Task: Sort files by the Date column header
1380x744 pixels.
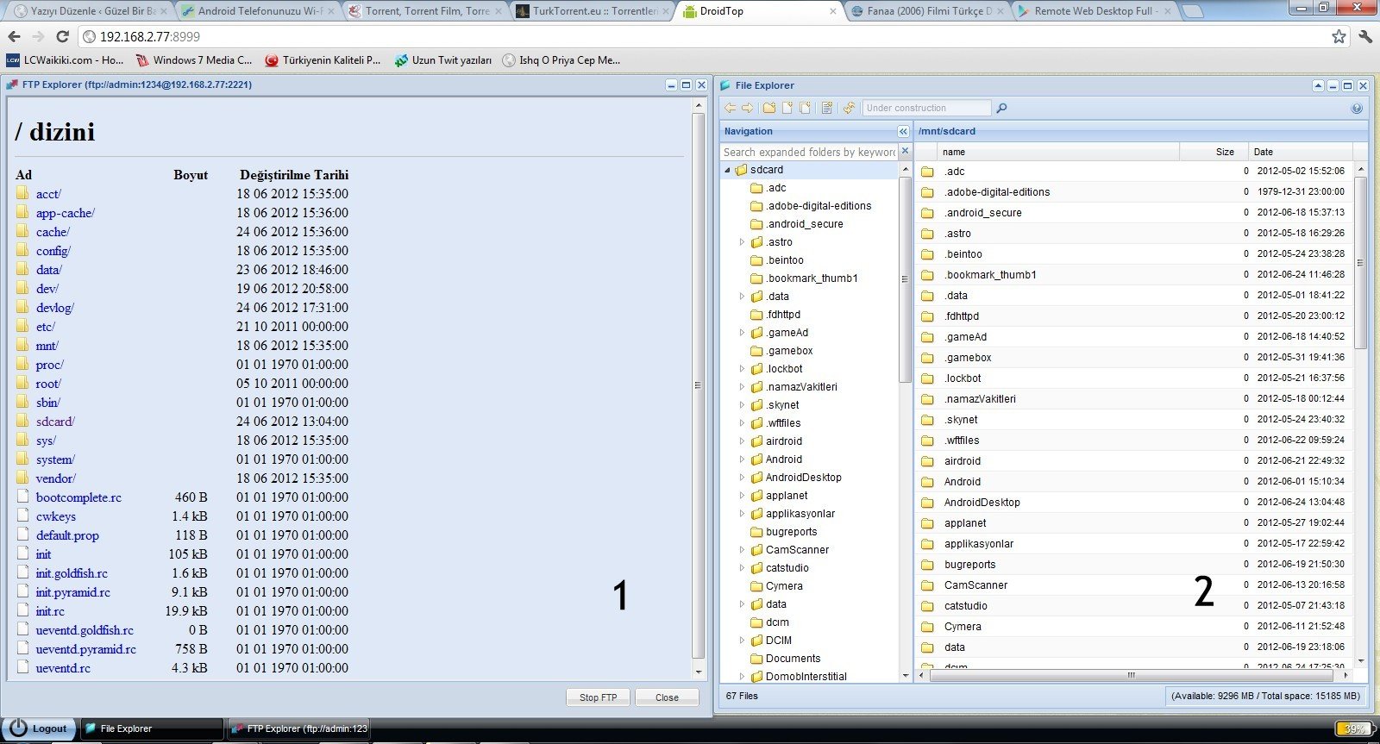Action: coord(1263,152)
